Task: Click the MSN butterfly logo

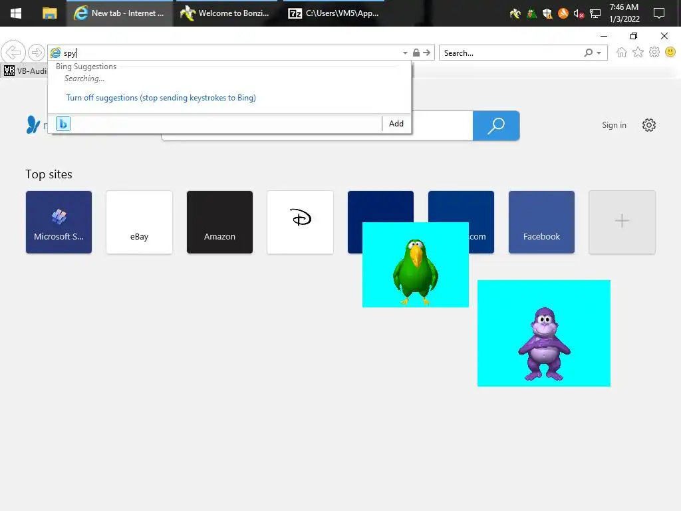Action: [33, 124]
